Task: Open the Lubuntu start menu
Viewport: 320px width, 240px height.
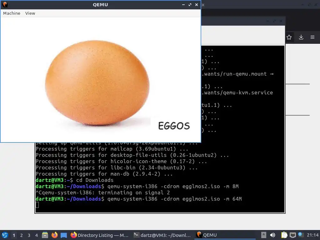Action: pyautogui.click(x=5, y=235)
